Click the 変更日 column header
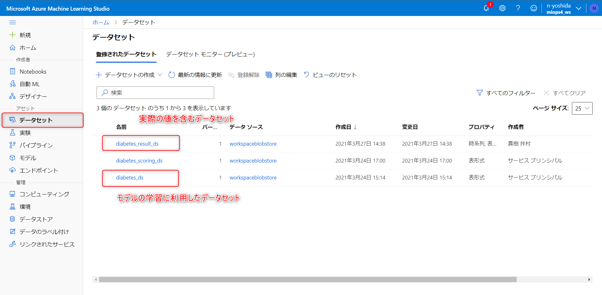 coord(410,127)
